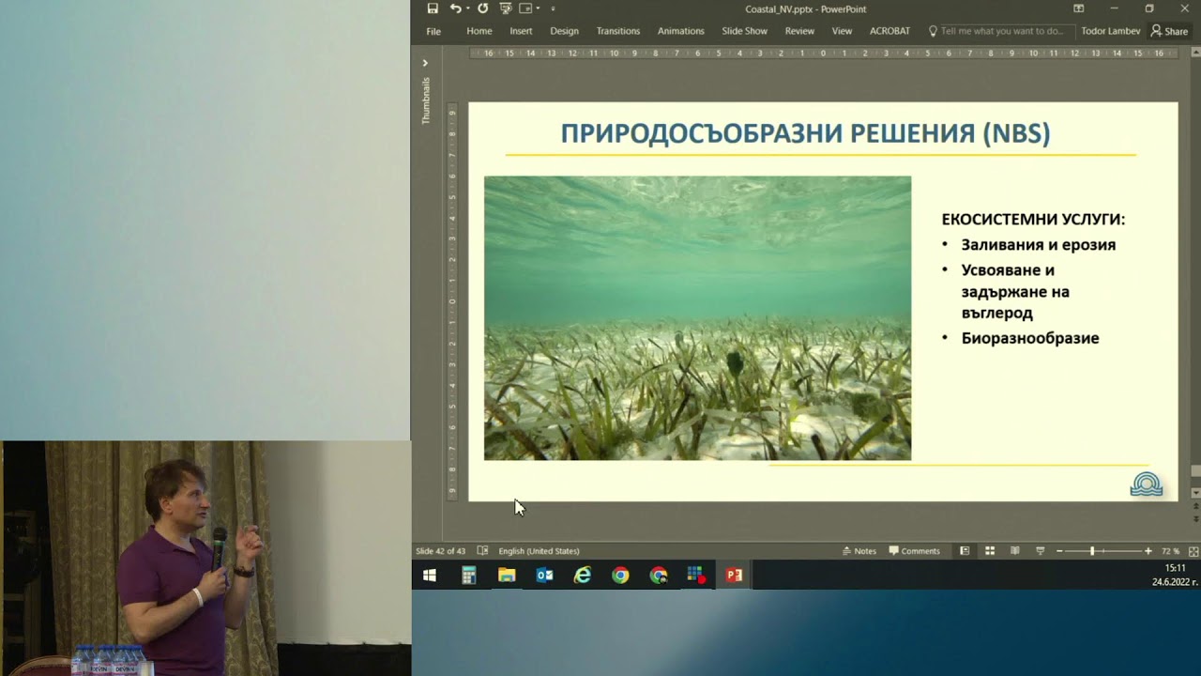Save the presentation with the Save icon

pos(433,8)
